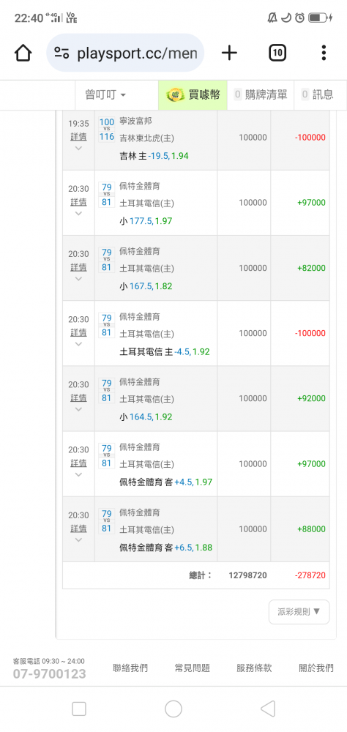Expand the 派彩規則 dropdown

pos(299,611)
